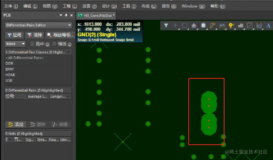273x160 pixels.
Task: Click the 清除 clear filter button
Action: point(35,35)
